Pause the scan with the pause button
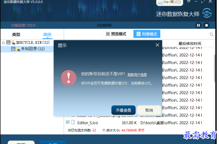Viewport: 219px width, 144px height. tap(198, 25)
